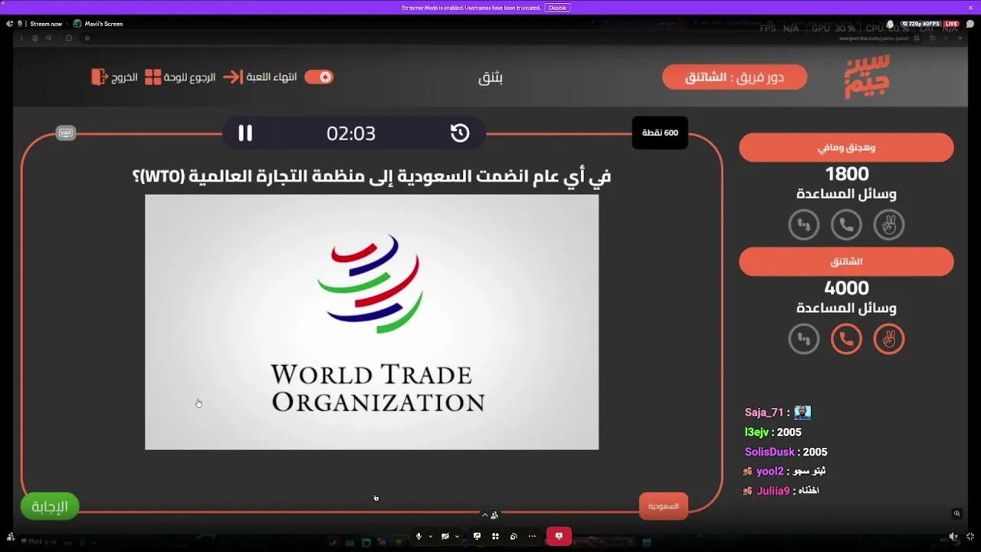Use the two-fingers lifeline for وهجنق ومافي
981x552 pixels.
pyautogui.click(x=889, y=225)
